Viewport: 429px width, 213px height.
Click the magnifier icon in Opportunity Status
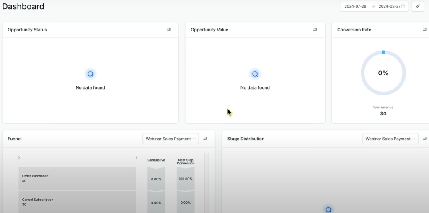(90, 74)
